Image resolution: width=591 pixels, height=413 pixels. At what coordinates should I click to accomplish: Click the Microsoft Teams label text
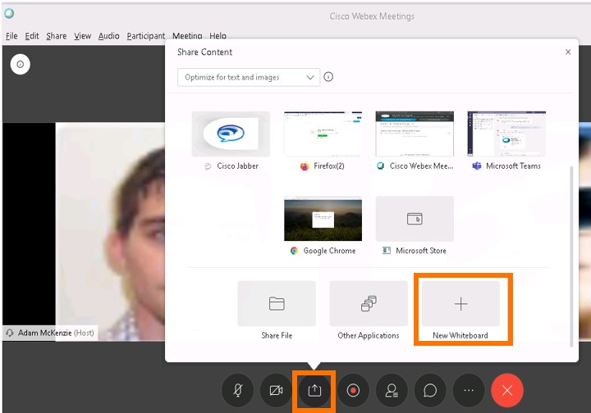click(513, 166)
